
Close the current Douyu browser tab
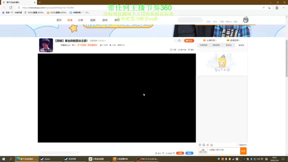click(35, 3)
